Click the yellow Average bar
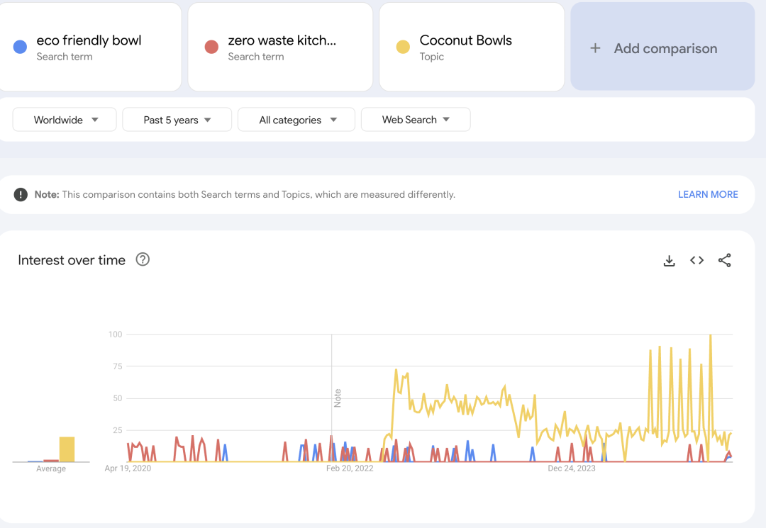 pyautogui.click(x=67, y=449)
